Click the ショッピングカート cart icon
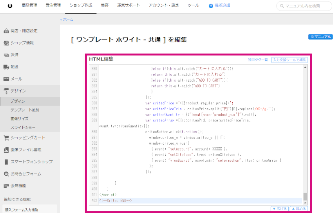The width and height of the screenshot is (333, 213). pos(6,138)
